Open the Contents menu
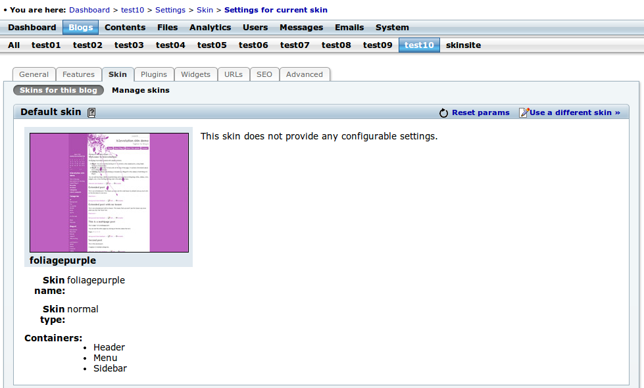Image resolution: width=644 pixels, height=388 pixels. [x=125, y=28]
